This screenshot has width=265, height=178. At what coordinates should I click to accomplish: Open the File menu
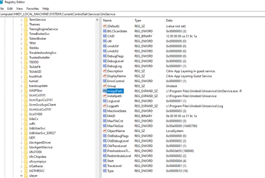pyautogui.click(x=2, y=9)
